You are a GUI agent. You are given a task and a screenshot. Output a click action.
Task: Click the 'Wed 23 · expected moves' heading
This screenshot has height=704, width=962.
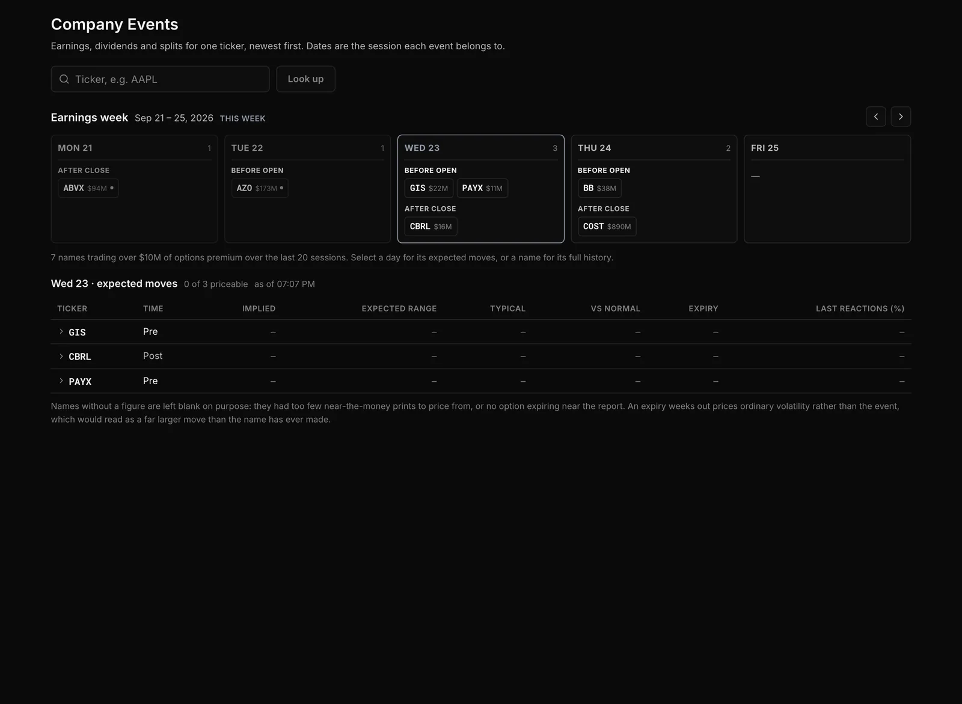point(114,284)
